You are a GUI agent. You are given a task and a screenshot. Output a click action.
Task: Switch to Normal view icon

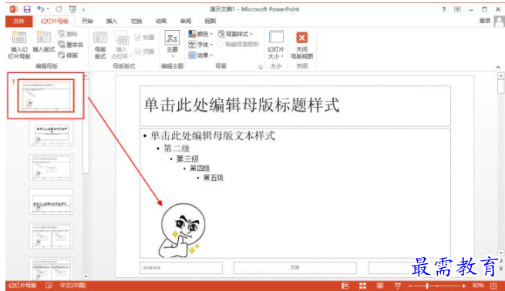tap(345, 286)
